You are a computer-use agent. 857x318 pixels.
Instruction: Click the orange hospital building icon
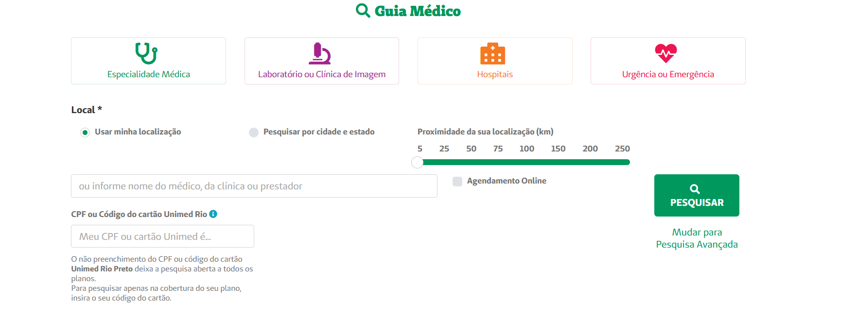click(492, 54)
